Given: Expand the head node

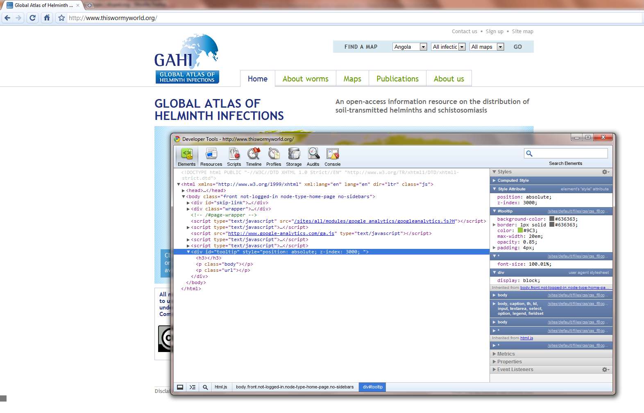Looking at the screenshot, I should [184, 191].
